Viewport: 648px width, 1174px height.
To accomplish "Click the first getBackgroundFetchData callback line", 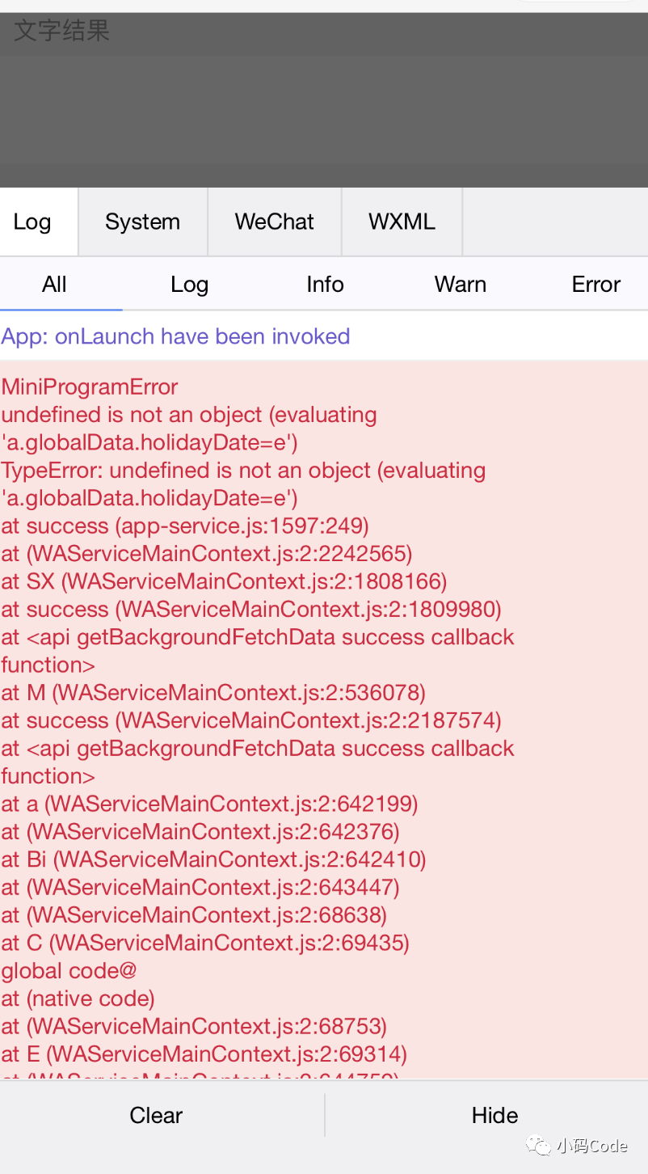I will point(258,651).
